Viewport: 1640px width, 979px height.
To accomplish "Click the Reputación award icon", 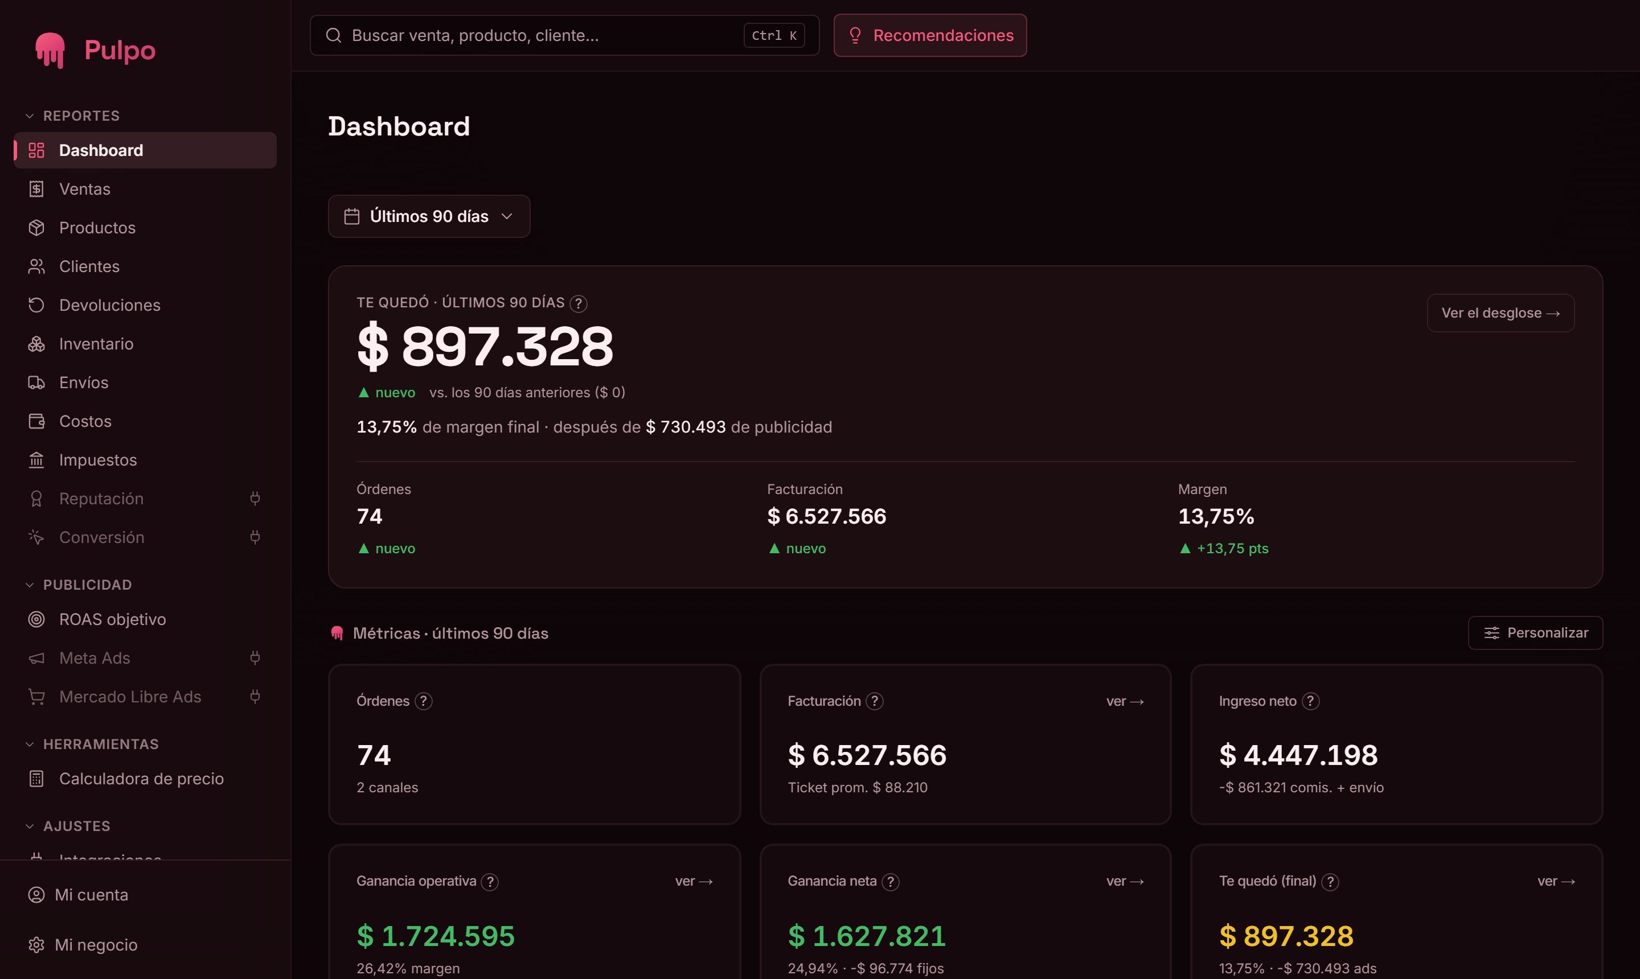I will click(x=36, y=499).
